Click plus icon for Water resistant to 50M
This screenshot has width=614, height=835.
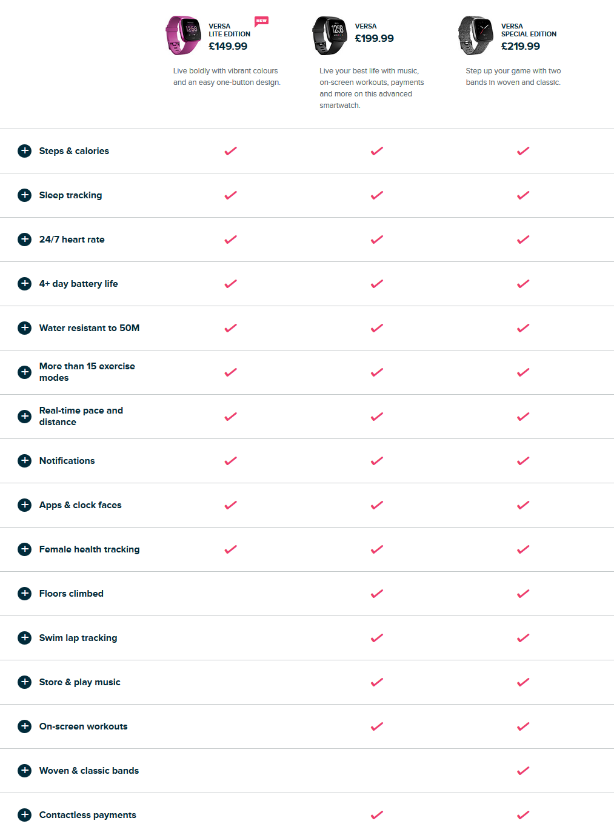pyautogui.click(x=24, y=328)
